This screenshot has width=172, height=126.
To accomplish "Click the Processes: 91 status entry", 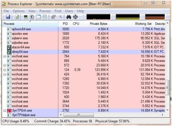I will [x=83, y=121].
